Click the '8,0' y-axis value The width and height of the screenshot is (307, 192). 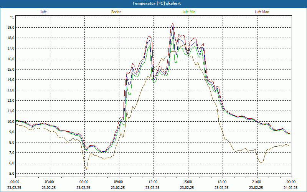[x=12, y=142]
